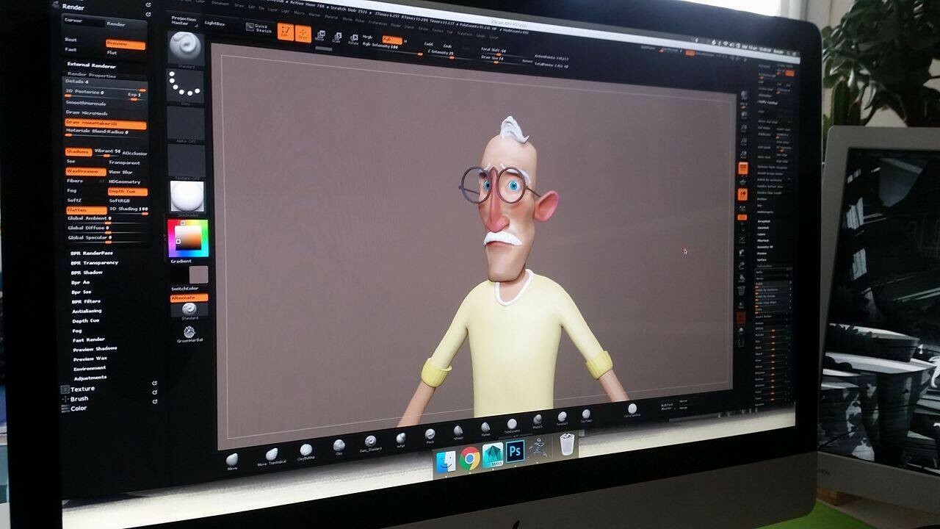The height and width of the screenshot is (529, 940).
Task: Toggle WaxPreview option
Action: [x=85, y=171]
